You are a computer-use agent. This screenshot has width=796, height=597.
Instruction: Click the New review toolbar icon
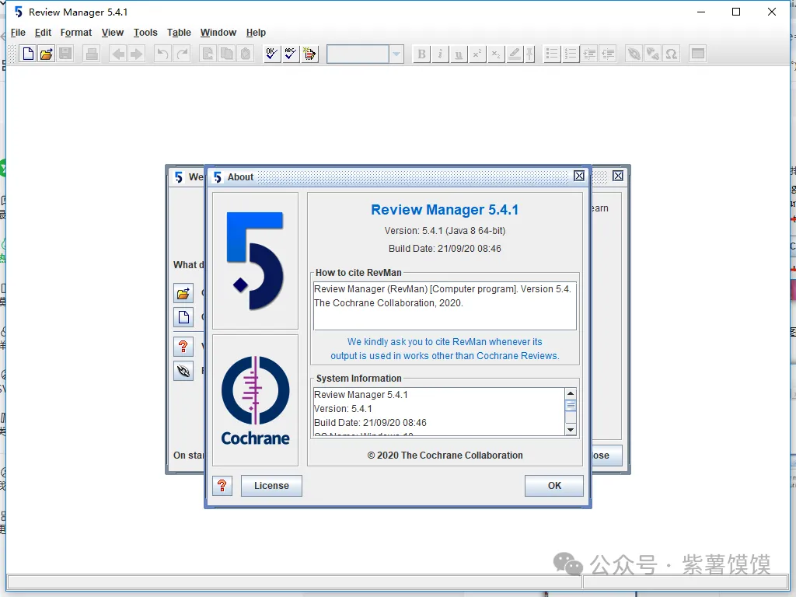[x=28, y=54]
